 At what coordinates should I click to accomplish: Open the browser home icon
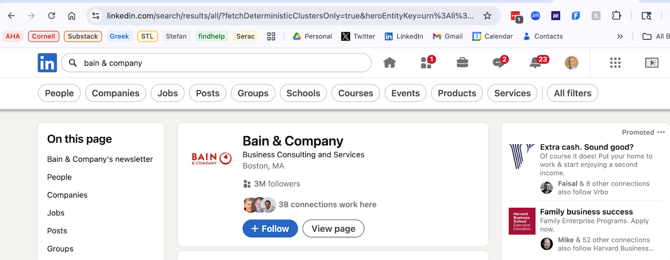[x=72, y=16]
